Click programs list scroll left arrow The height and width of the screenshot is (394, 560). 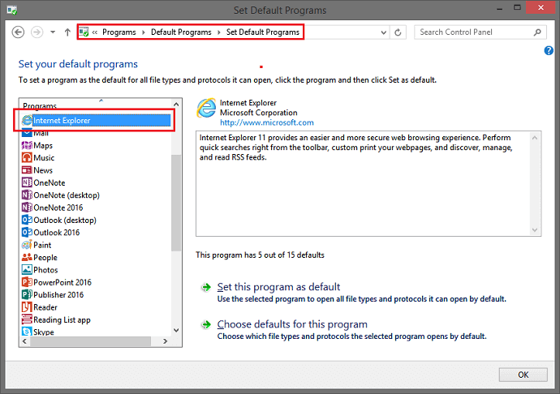pyautogui.click(x=24, y=341)
